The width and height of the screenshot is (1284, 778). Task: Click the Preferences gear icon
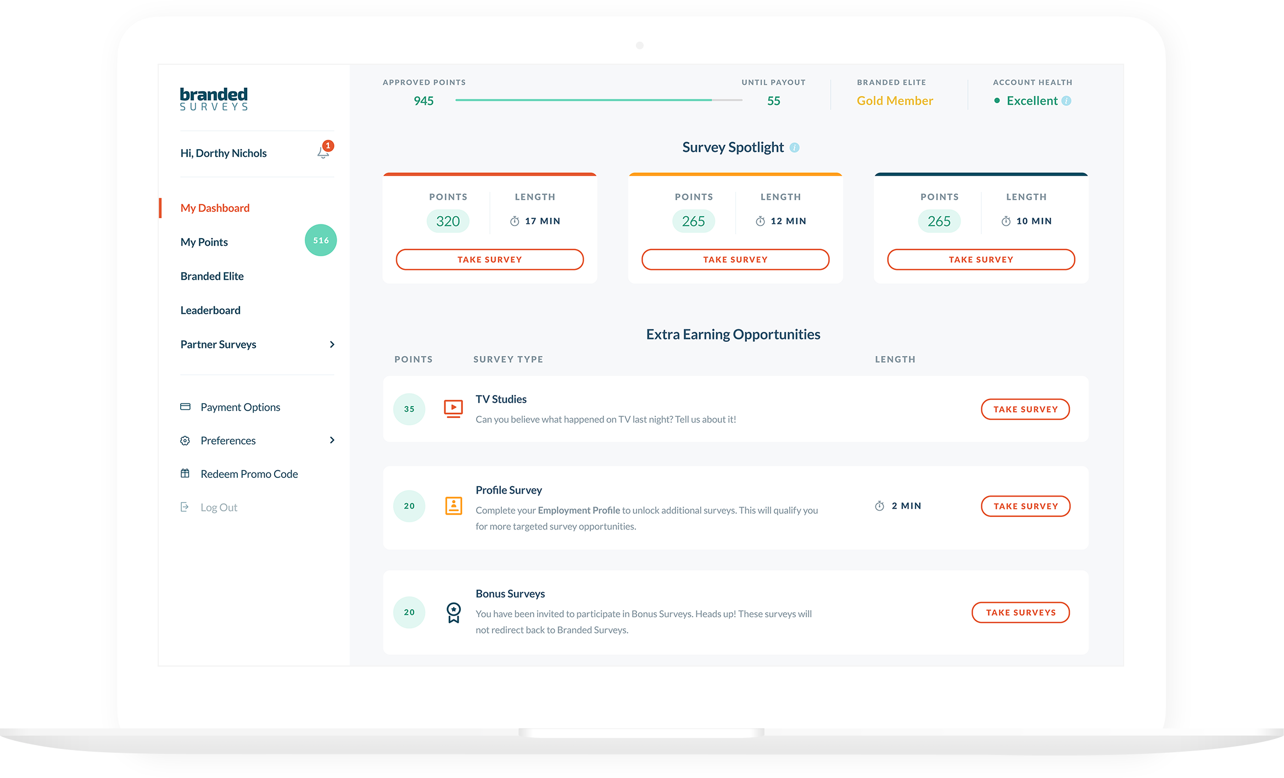pos(185,440)
